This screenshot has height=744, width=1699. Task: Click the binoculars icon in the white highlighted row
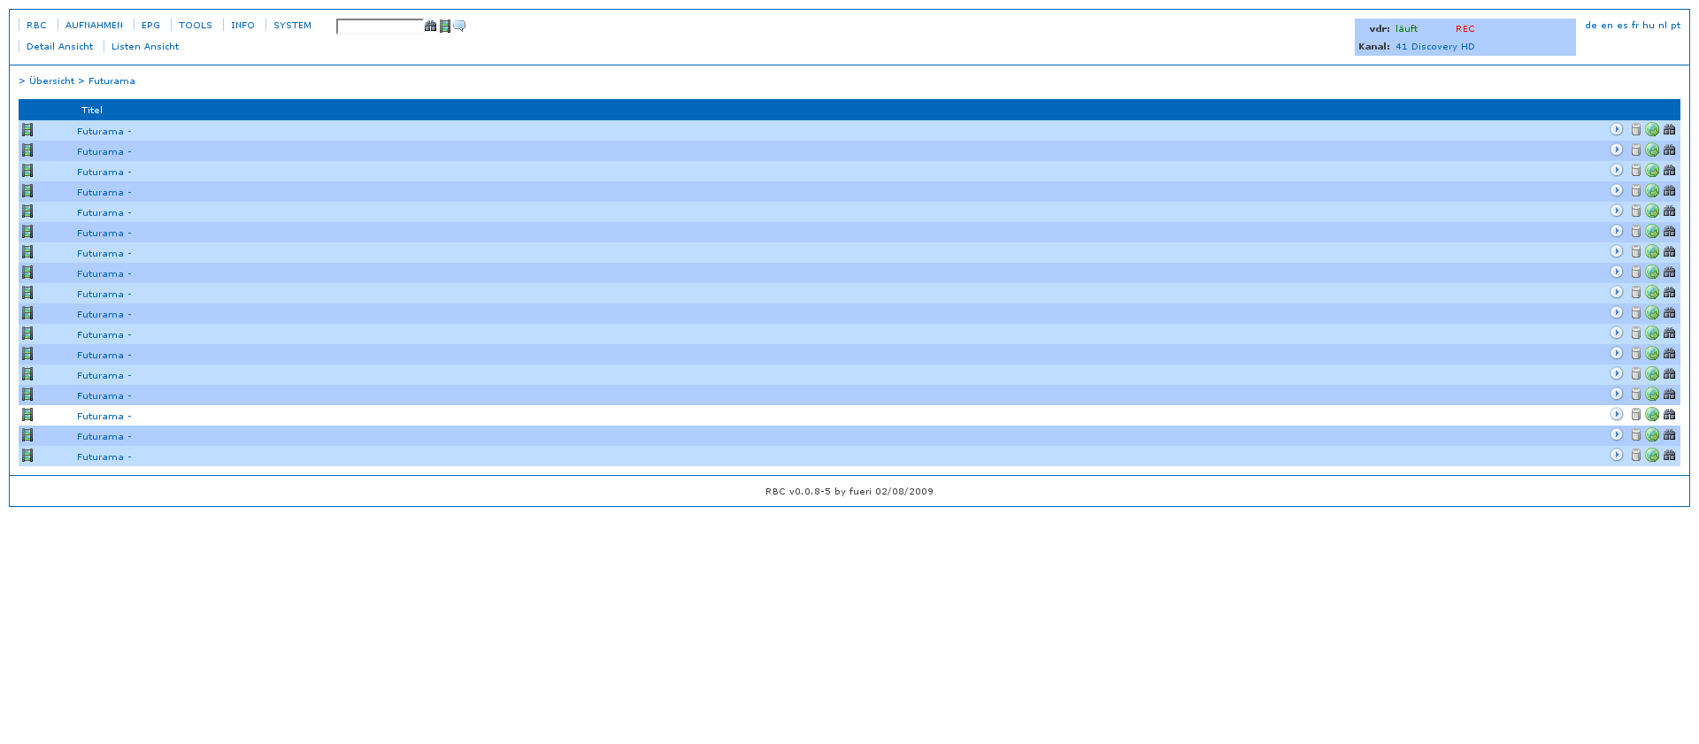pos(1670,414)
